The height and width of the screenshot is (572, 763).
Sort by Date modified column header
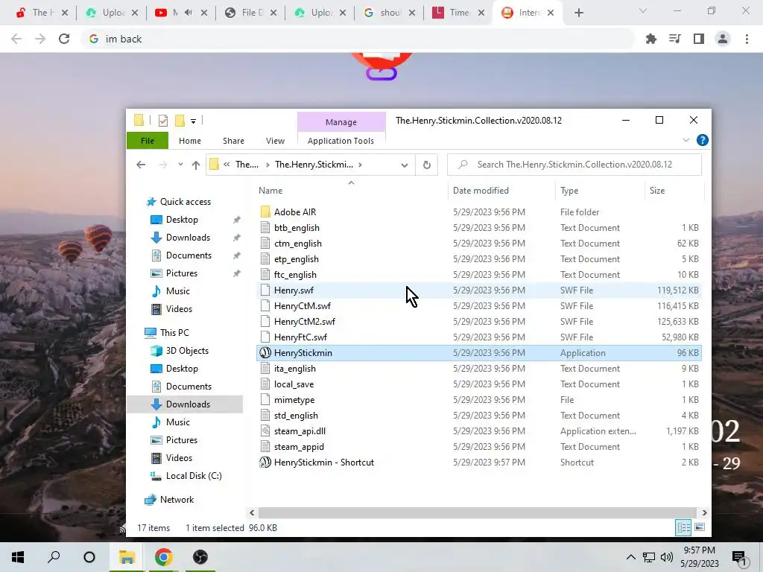pyautogui.click(x=501, y=190)
